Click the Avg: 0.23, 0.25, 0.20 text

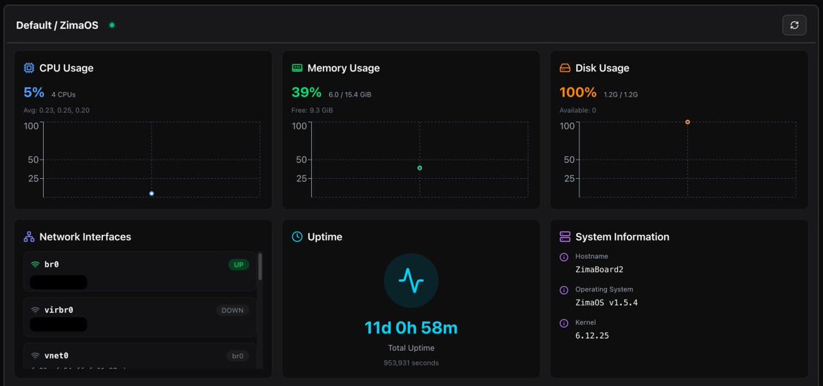(x=56, y=110)
